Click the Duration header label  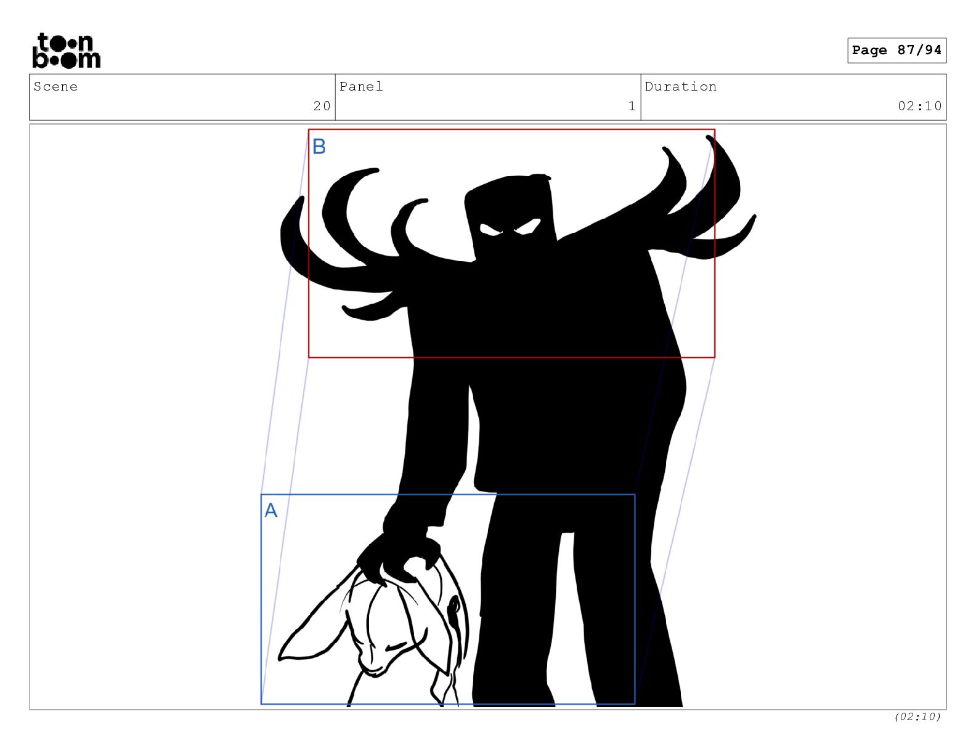click(680, 87)
